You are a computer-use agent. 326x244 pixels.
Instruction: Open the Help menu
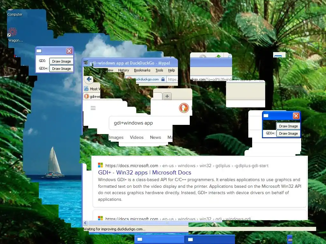[172, 70]
